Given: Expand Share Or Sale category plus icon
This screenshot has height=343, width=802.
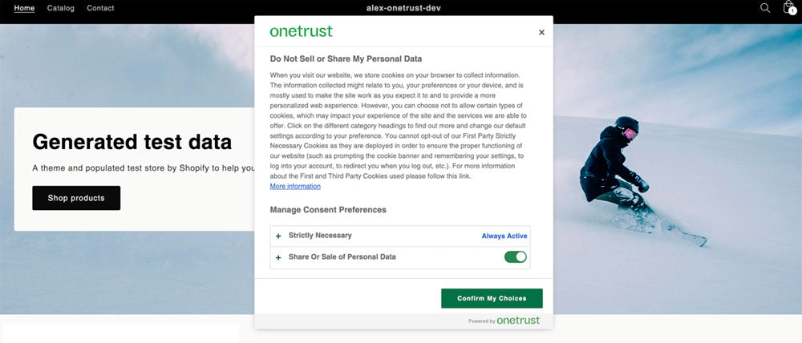Looking at the screenshot, I should [x=278, y=257].
